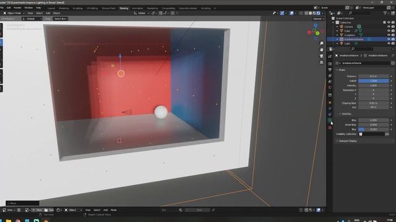Click the pan view hand icon
The width and height of the screenshot is (396, 222).
tap(322, 49)
